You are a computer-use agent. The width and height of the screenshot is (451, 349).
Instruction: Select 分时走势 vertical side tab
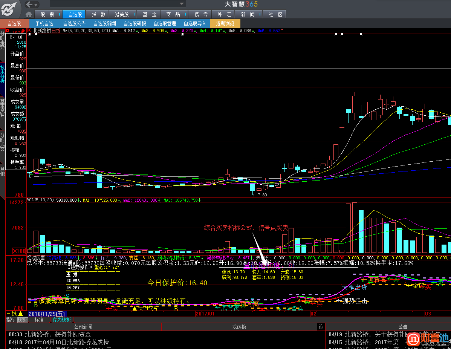pos(2,40)
